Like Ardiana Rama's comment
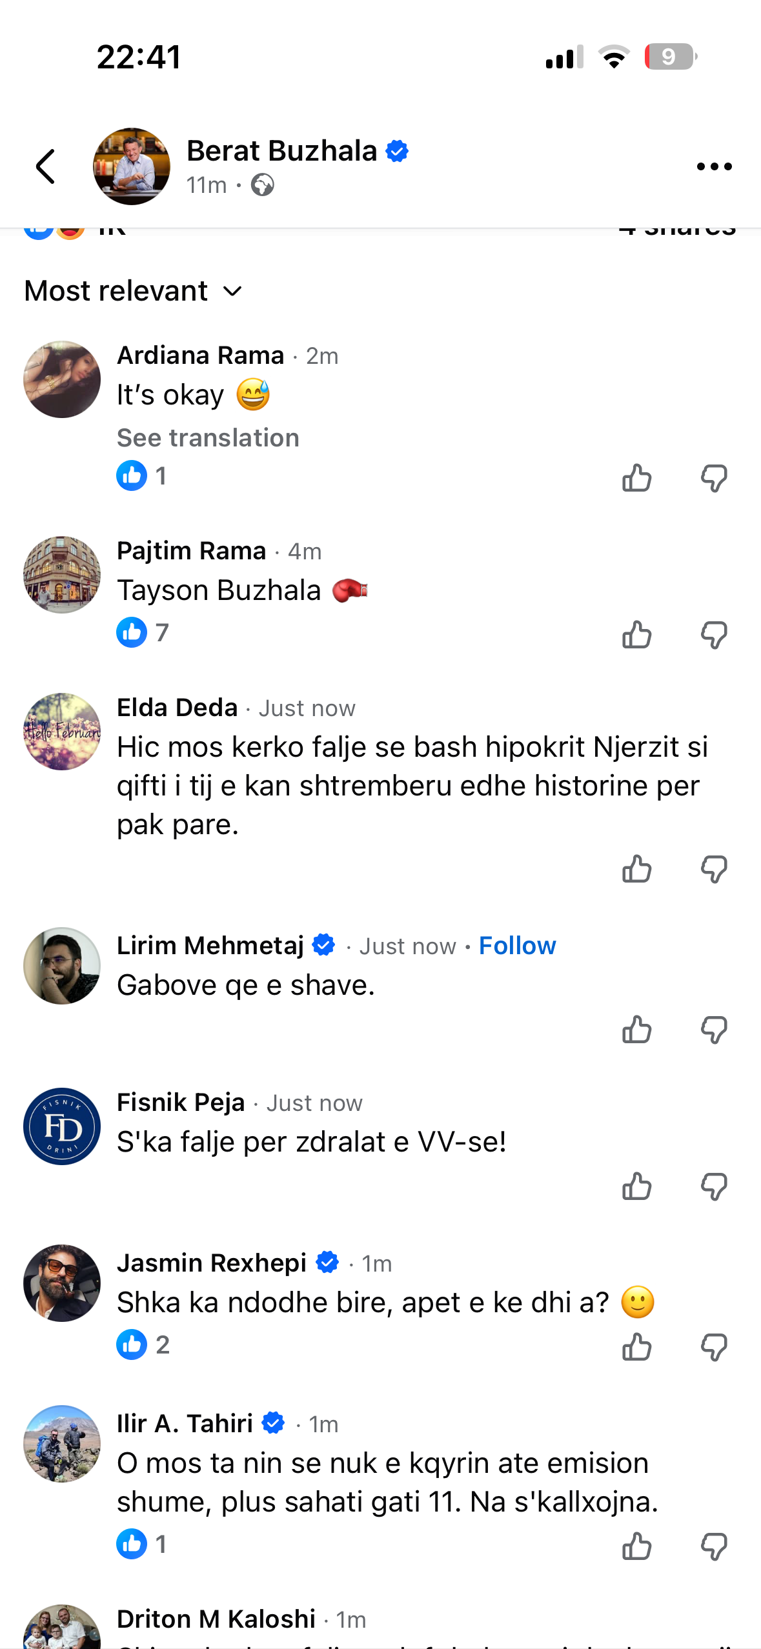The height and width of the screenshot is (1649, 761). coord(636,478)
